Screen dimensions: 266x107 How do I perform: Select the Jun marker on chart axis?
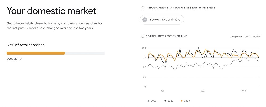click(163, 91)
